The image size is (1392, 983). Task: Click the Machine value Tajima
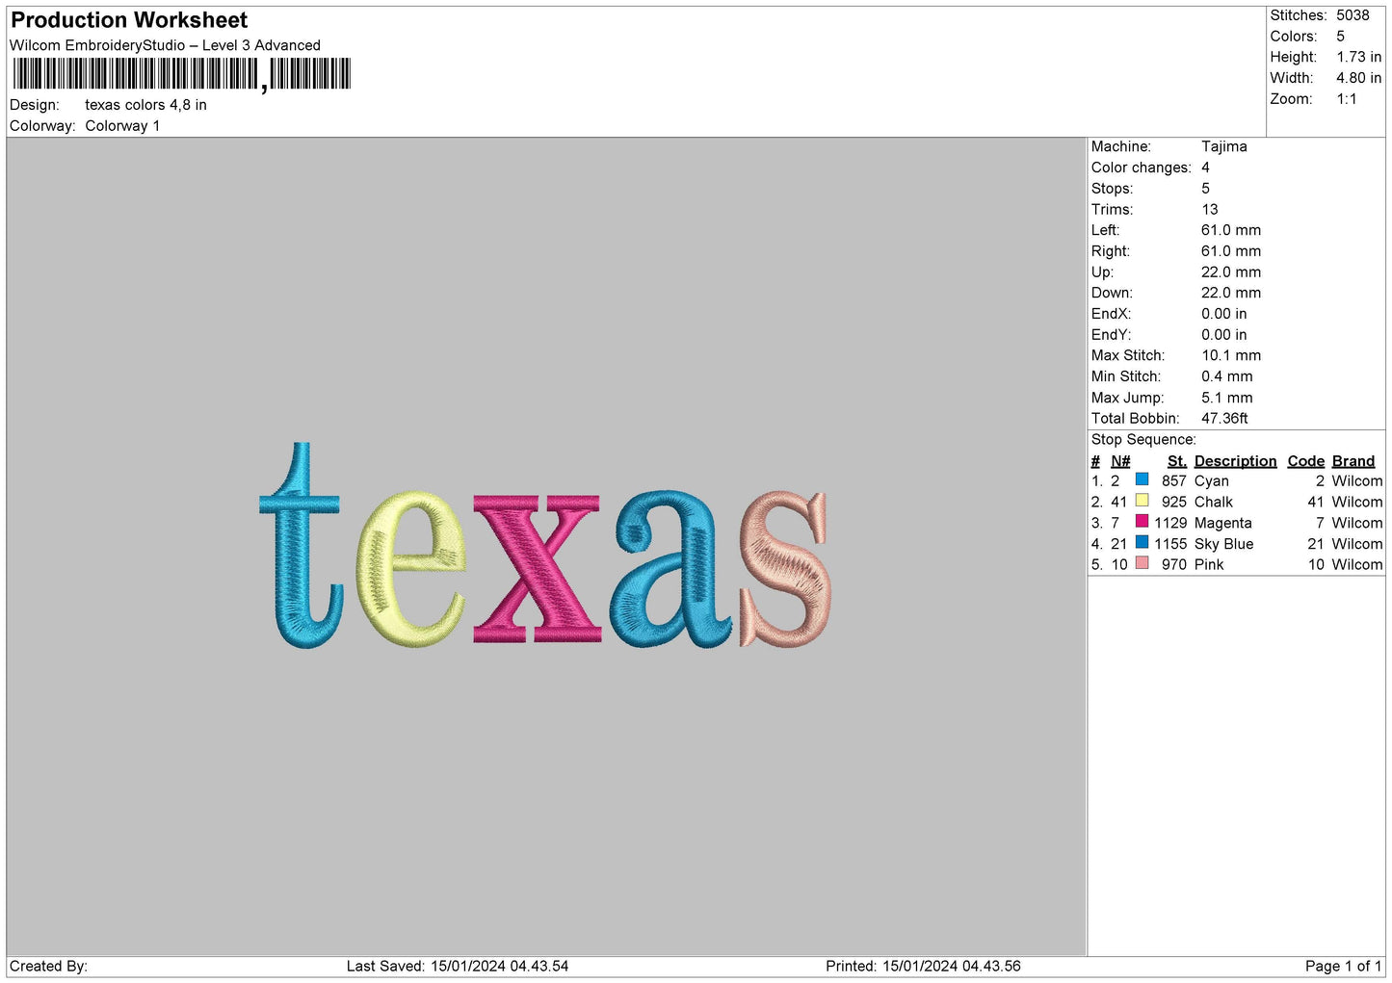[1223, 146]
